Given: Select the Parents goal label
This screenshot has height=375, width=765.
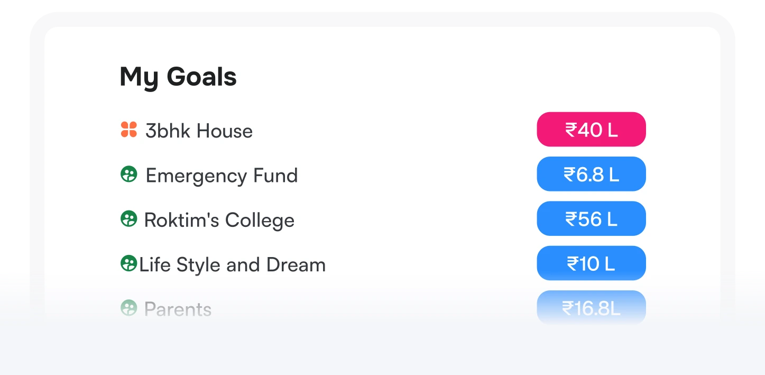Looking at the screenshot, I should pyautogui.click(x=178, y=309).
